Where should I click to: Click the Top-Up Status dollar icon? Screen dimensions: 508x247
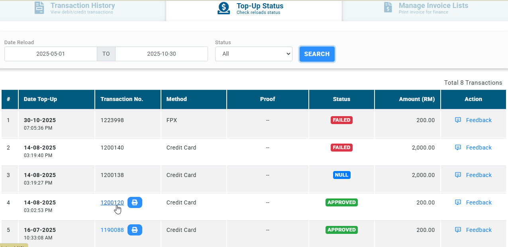(224, 8)
